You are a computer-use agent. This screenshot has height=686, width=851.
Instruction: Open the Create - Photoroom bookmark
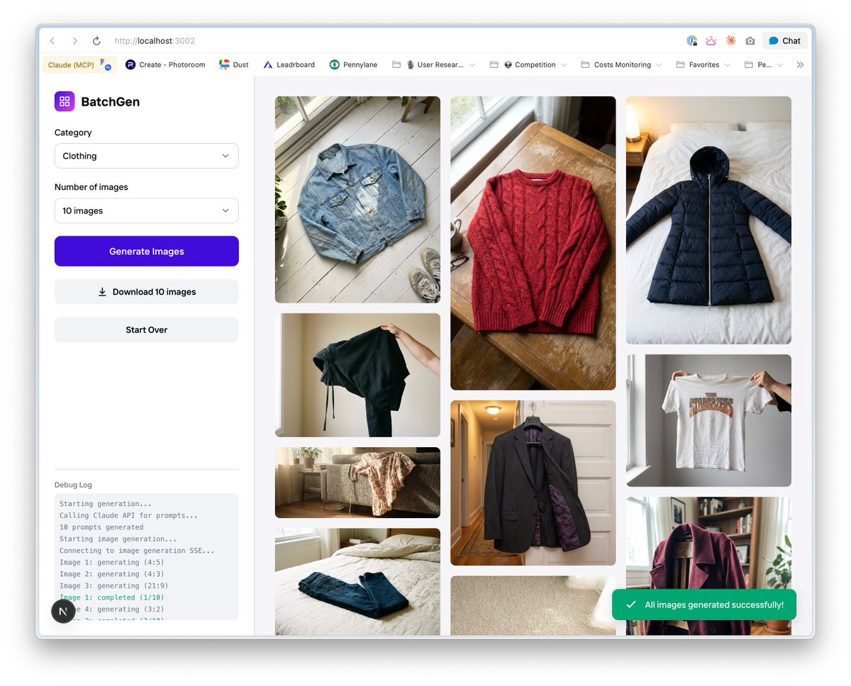click(165, 64)
